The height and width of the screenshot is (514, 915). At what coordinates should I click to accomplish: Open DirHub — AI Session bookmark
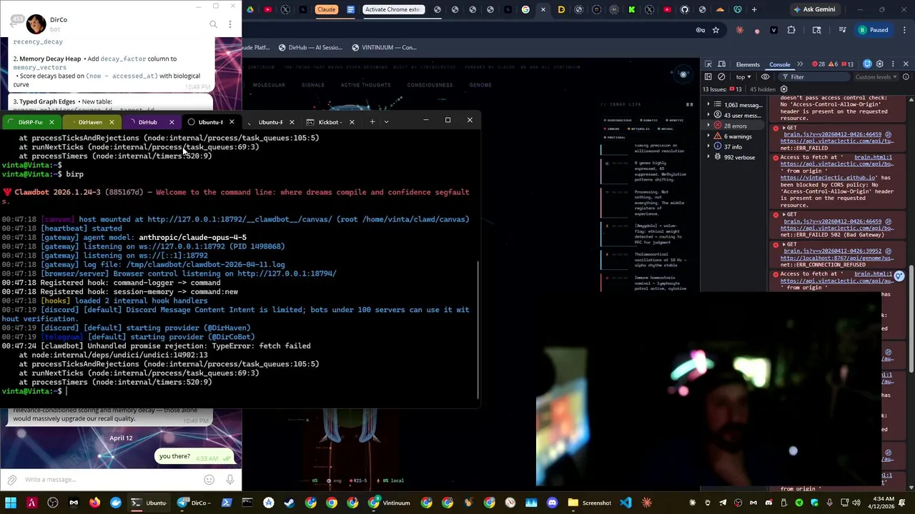click(x=310, y=48)
